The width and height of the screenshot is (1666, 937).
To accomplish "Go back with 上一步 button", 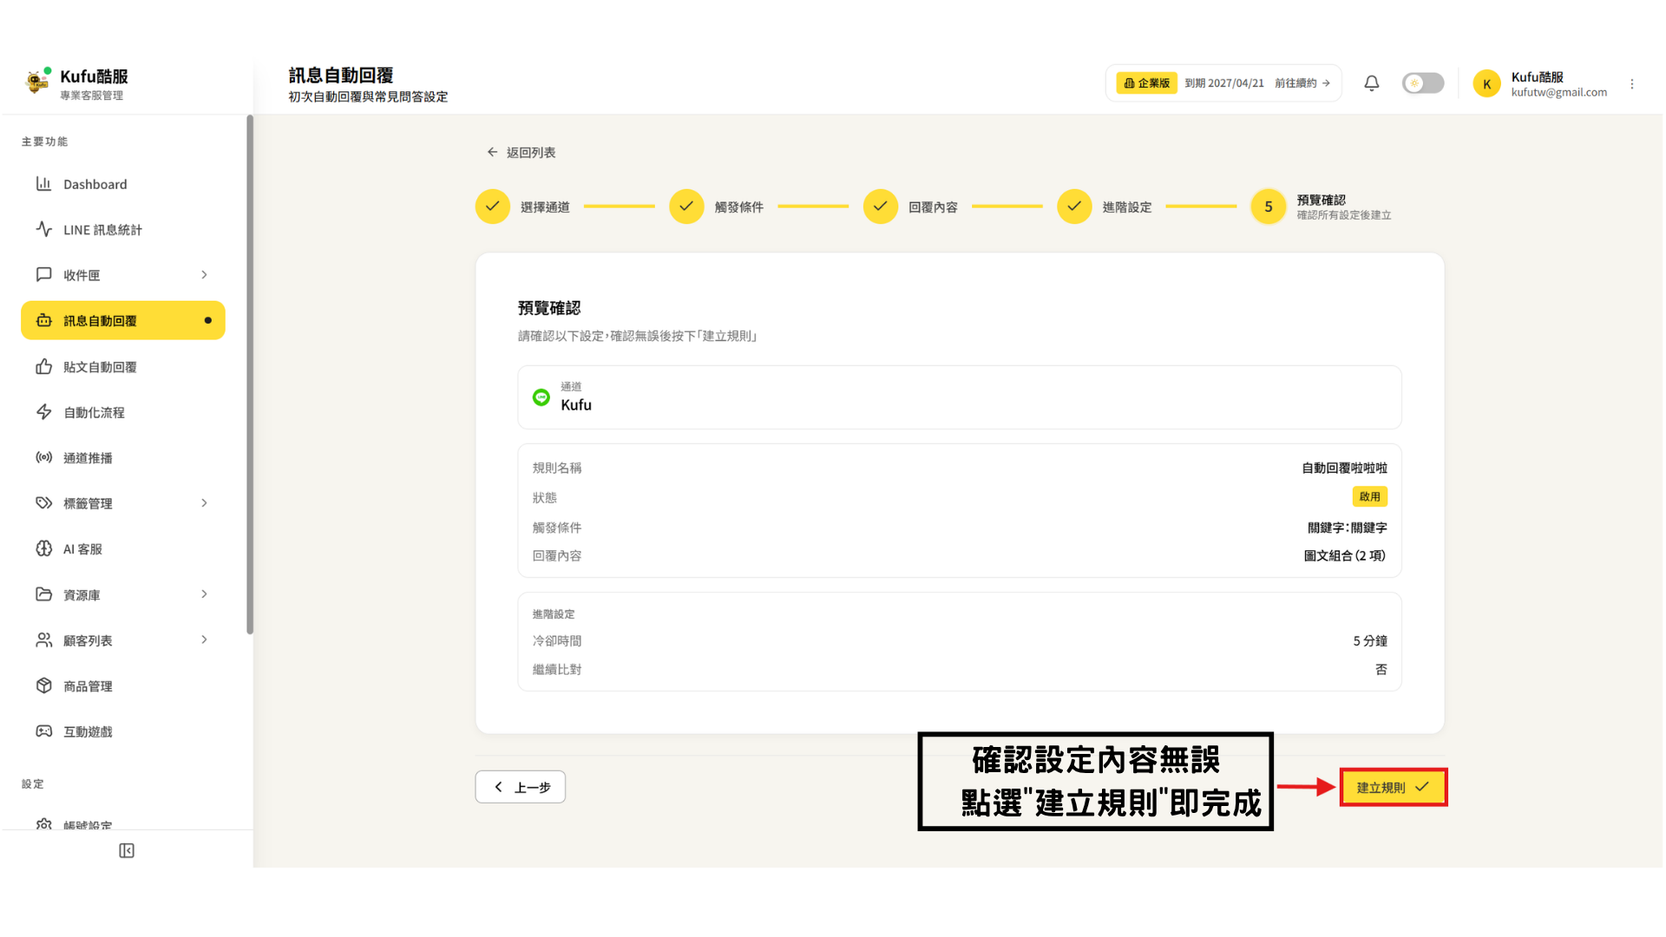I will coord(521,787).
